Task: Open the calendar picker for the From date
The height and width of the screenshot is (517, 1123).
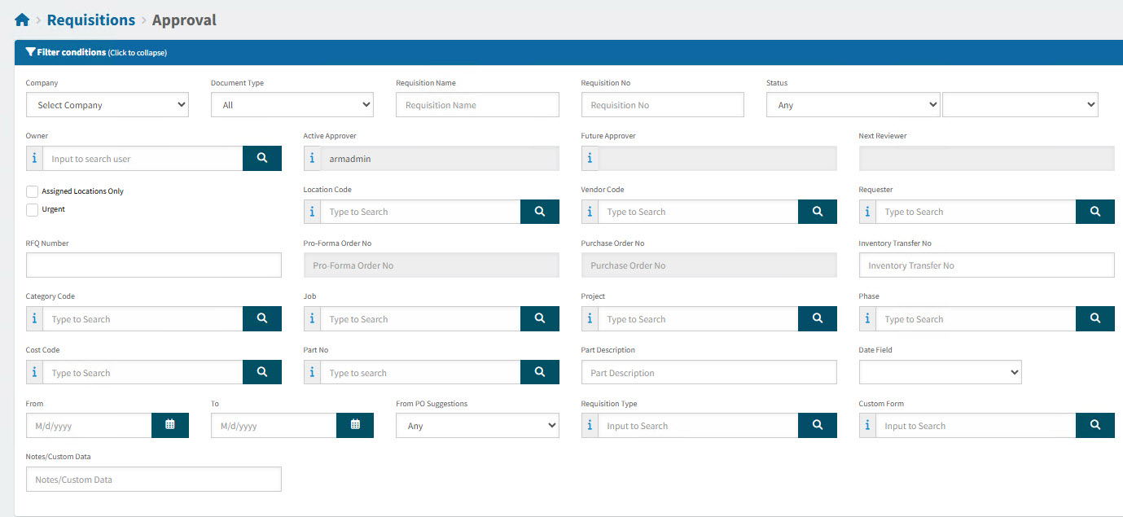Action: [x=169, y=425]
